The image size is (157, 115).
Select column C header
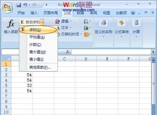pyautogui.click(x=64, y=59)
